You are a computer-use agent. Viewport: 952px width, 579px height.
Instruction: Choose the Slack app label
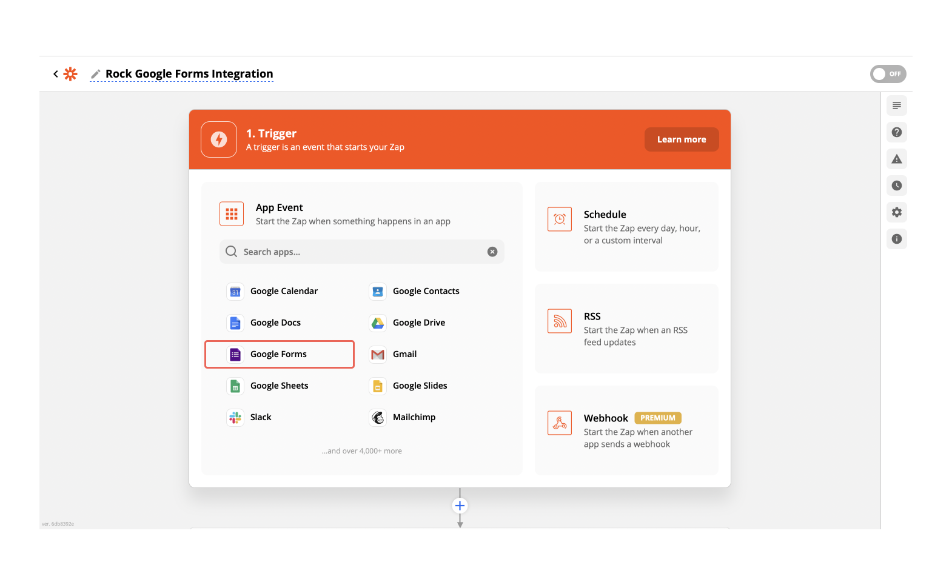coord(261,417)
